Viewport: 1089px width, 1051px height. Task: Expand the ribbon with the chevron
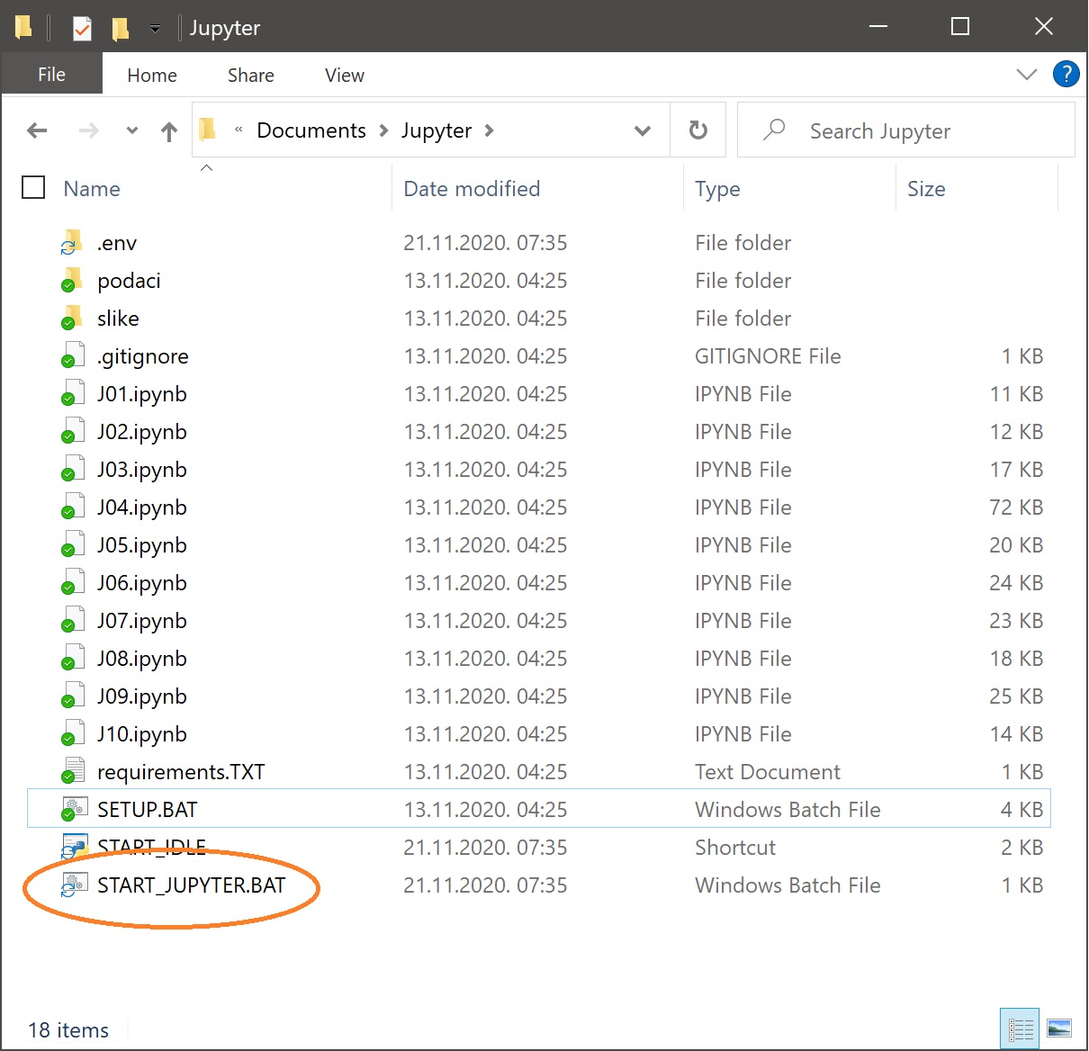pyautogui.click(x=1027, y=74)
